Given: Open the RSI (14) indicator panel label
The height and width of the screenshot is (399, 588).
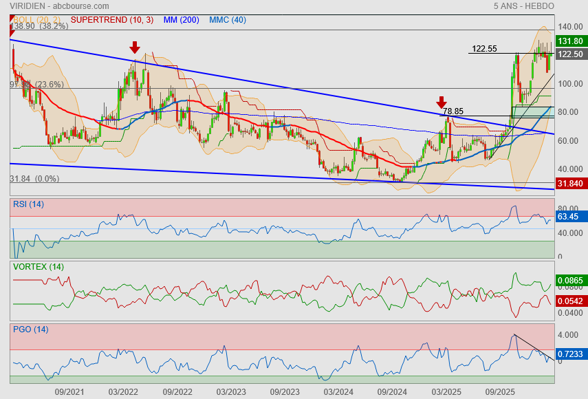Looking at the screenshot, I should pos(28,204).
